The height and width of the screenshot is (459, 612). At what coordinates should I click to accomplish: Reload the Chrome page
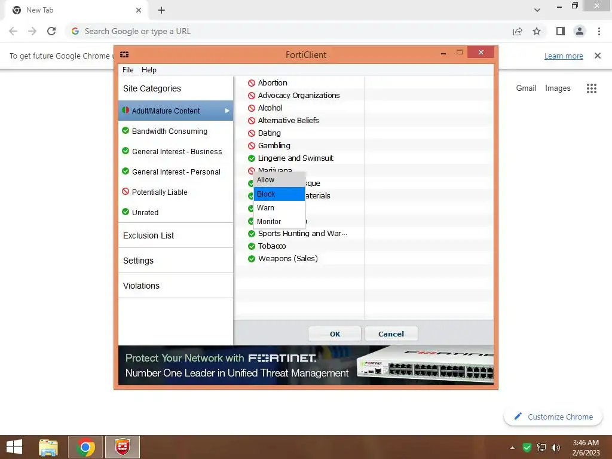click(x=51, y=31)
